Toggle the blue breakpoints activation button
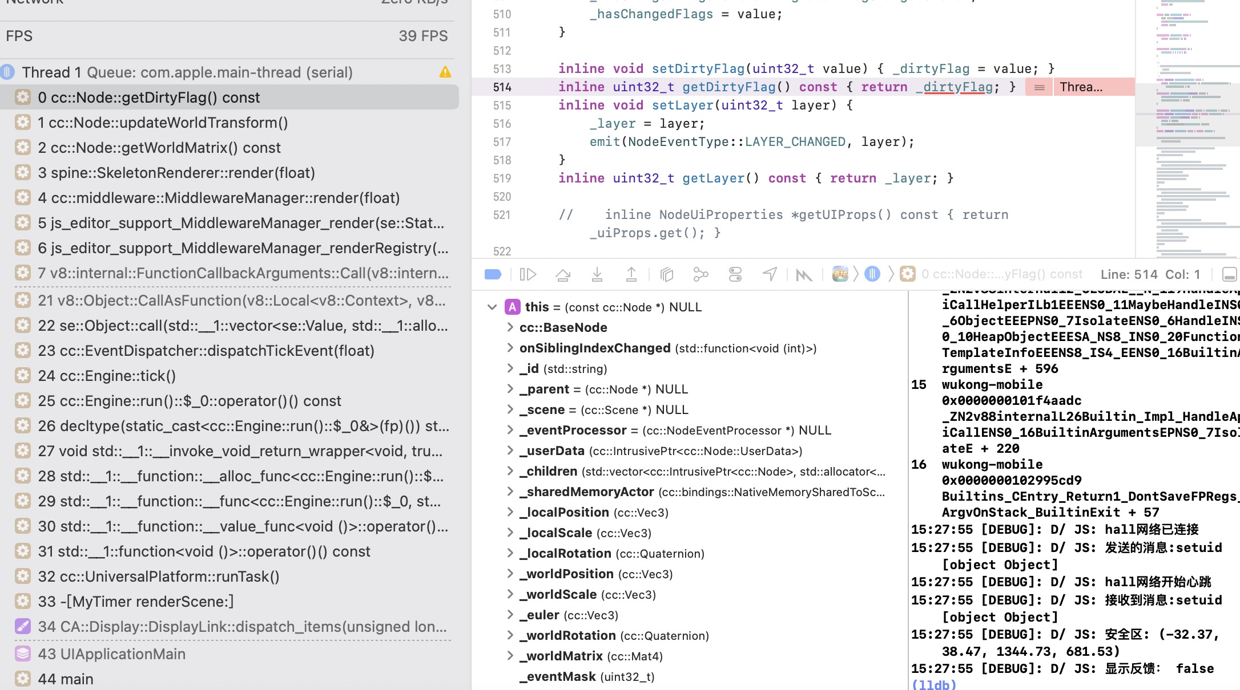This screenshot has height=690, width=1240. 493,275
